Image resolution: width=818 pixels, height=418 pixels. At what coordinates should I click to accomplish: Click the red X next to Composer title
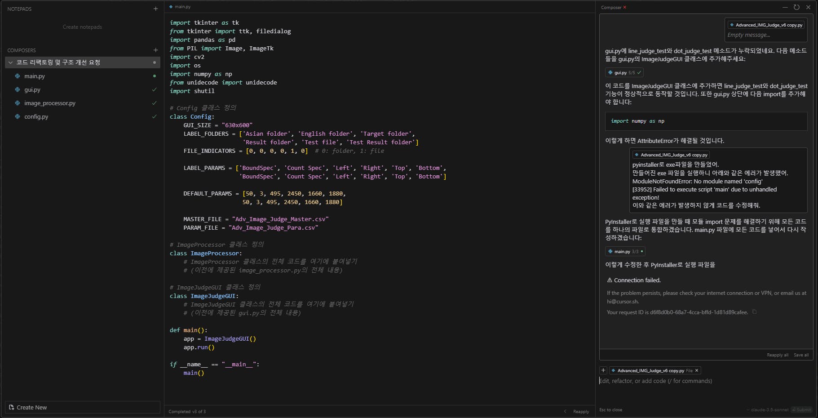pyautogui.click(x=624, y=7)
